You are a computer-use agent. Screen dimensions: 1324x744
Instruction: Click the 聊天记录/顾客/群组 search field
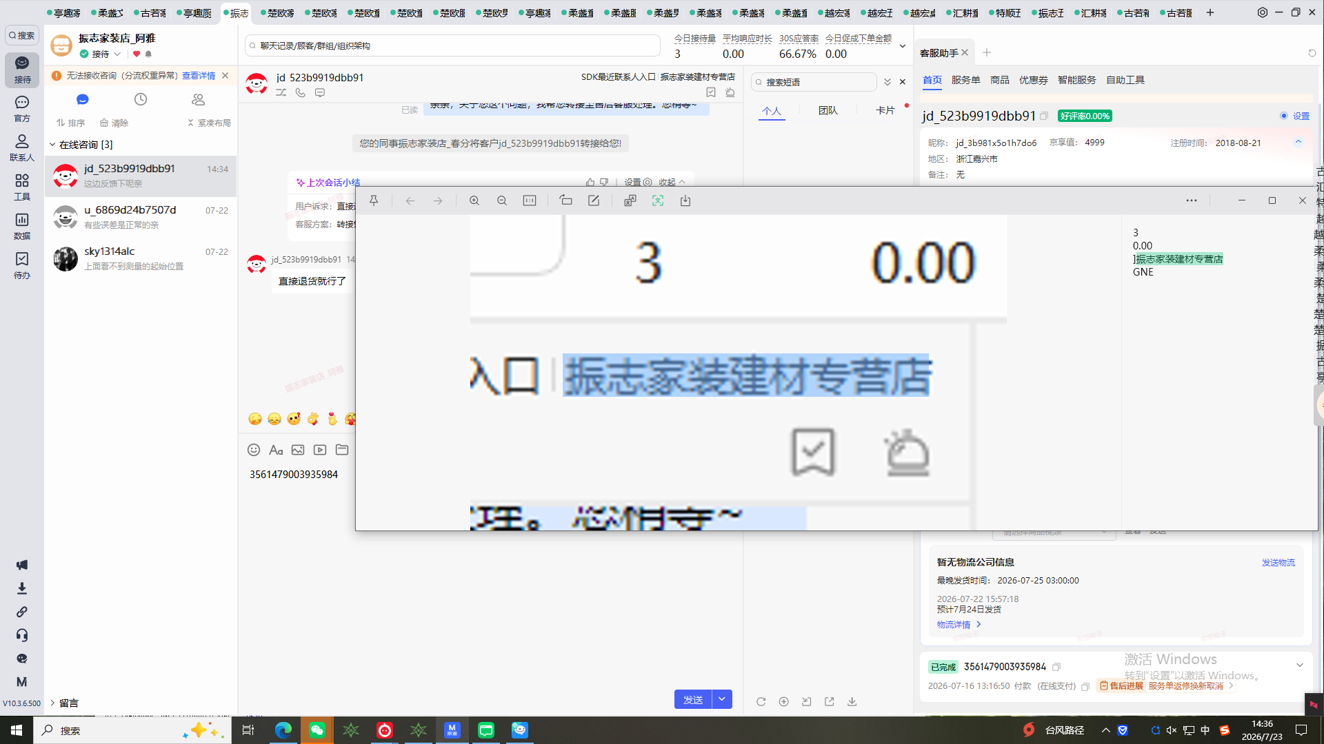452,46
